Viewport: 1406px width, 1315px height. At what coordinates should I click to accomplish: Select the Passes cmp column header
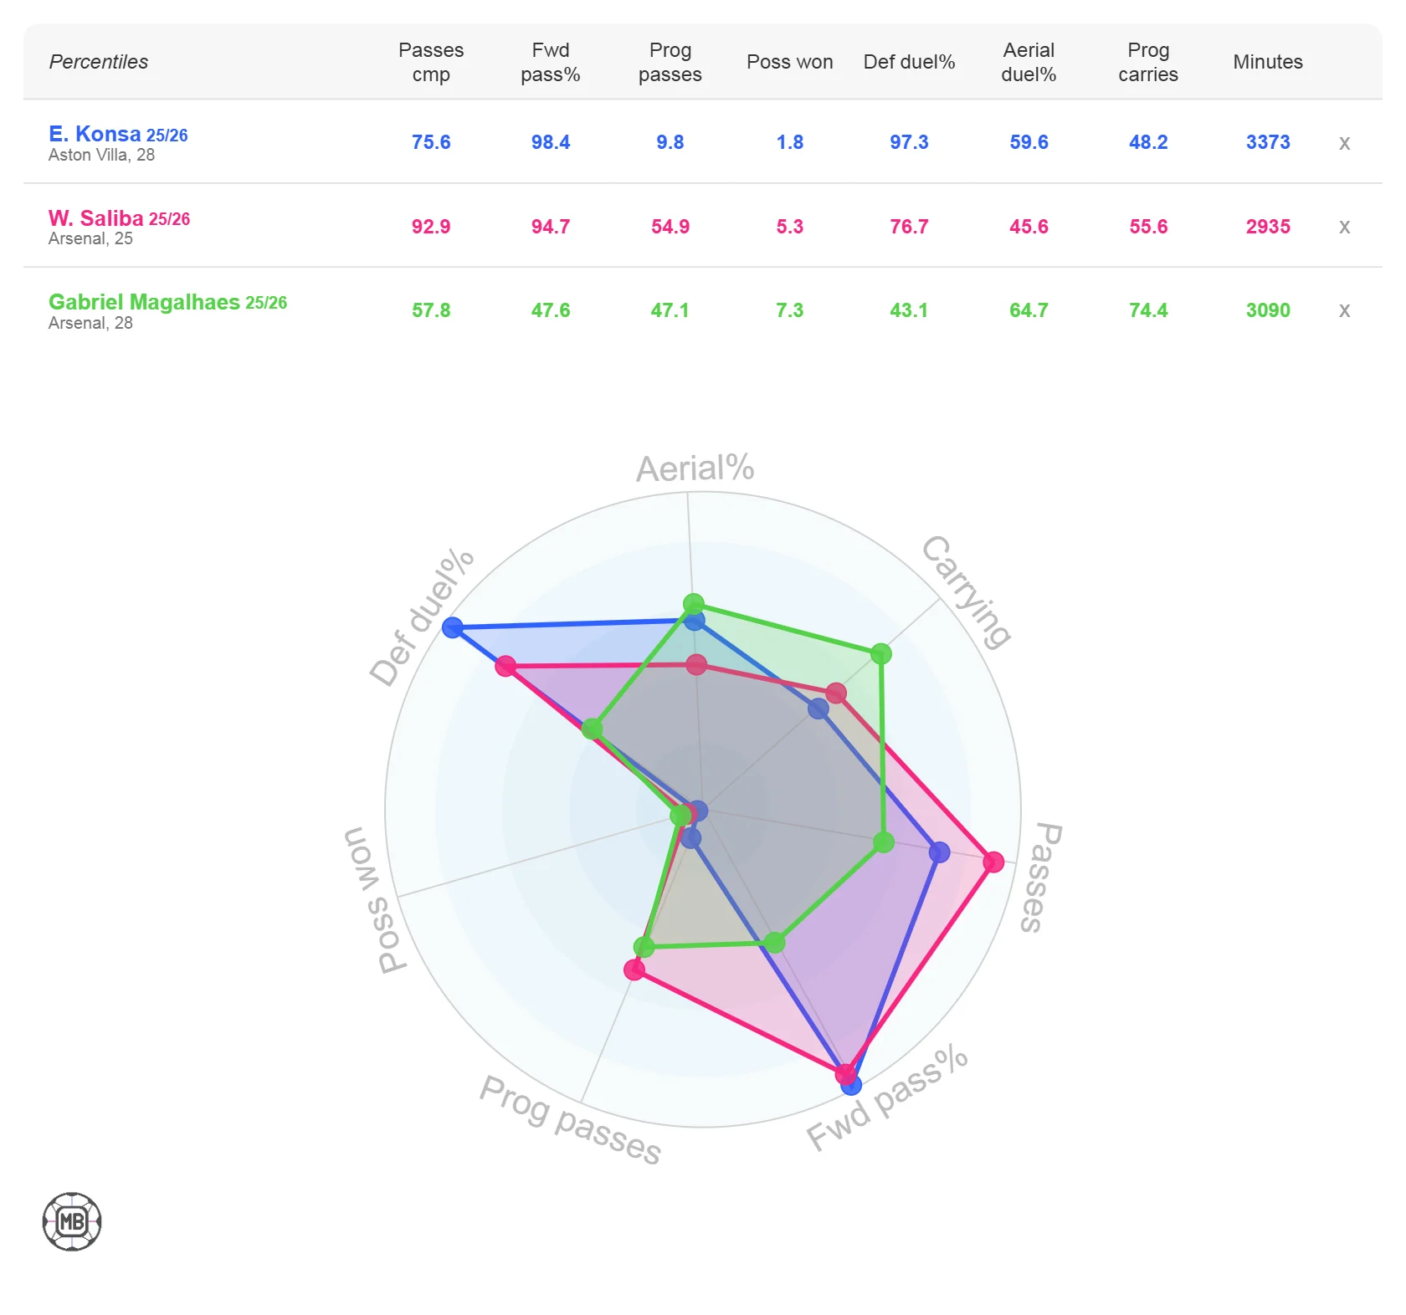(431, 62)
